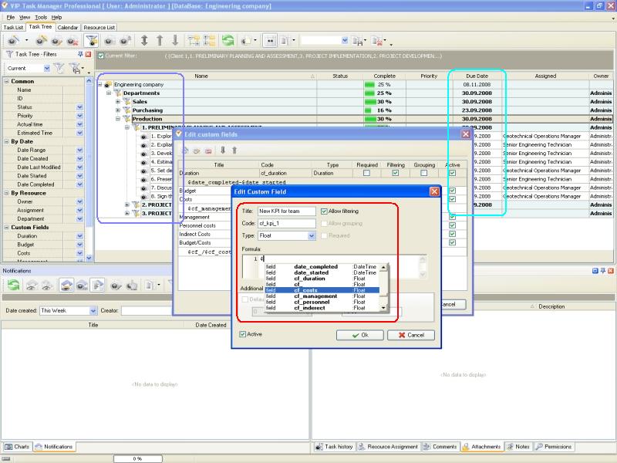The width and height of the screenshot is (617, 463).
Task: Toggle the Current filter checkbox
Action: click(x=101, y=56)
